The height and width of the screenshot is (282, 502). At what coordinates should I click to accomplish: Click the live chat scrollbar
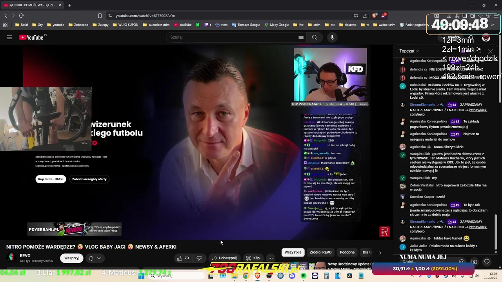[496, 231]
